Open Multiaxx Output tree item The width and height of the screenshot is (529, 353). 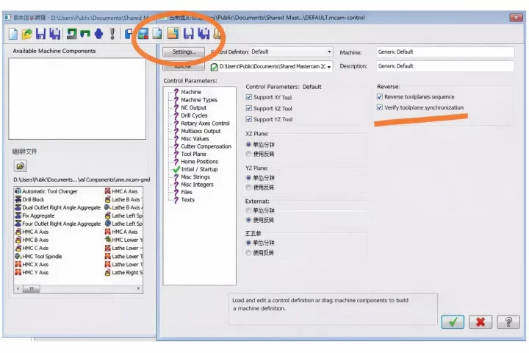pyautogui.click(x=201, y=131)
